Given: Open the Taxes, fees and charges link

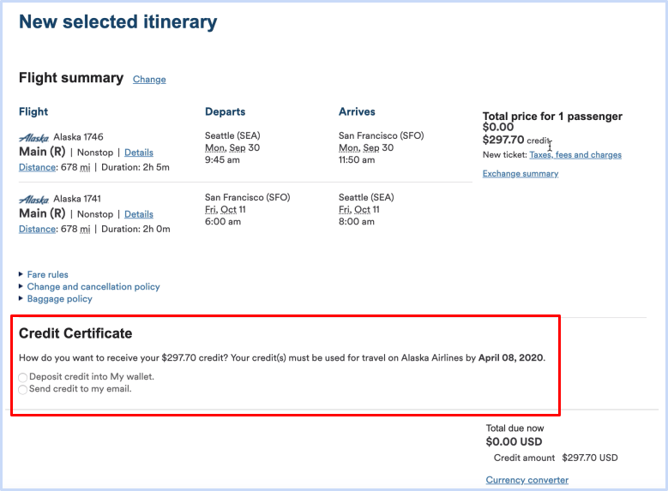Looking at the screenshot, I should click(575, 155).
